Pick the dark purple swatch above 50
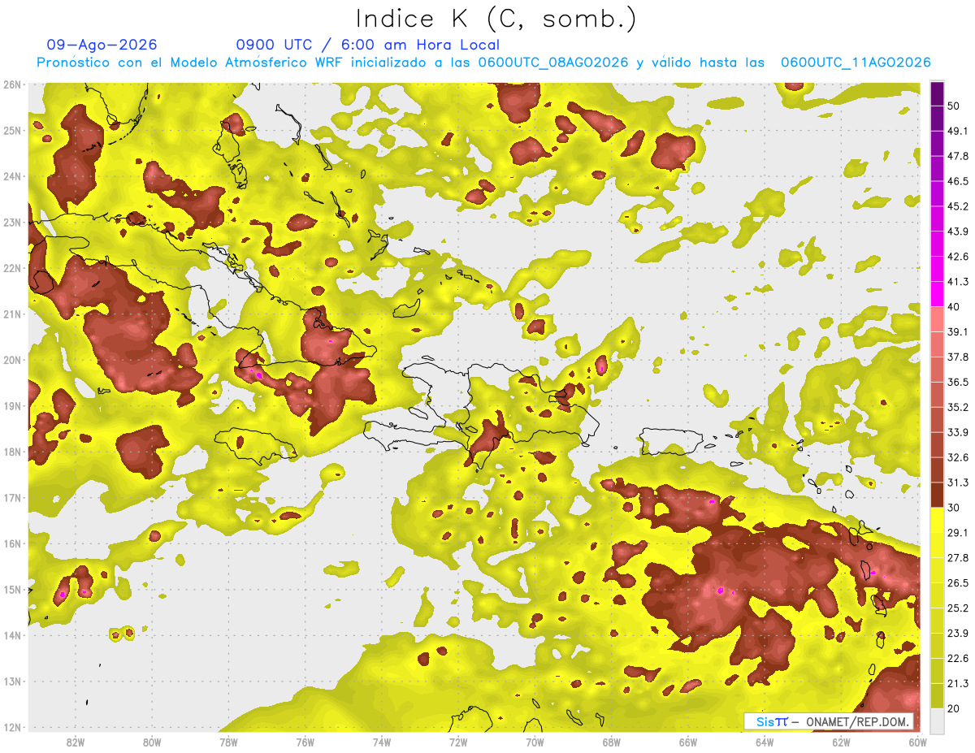The height and width of the screenshot is (753, 975). pyautogui.click(x=937, y=93)
